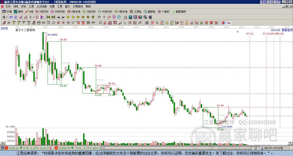293x156 pixels.
Task: Open the 客服 customer service link
Action: coord(264,2)
